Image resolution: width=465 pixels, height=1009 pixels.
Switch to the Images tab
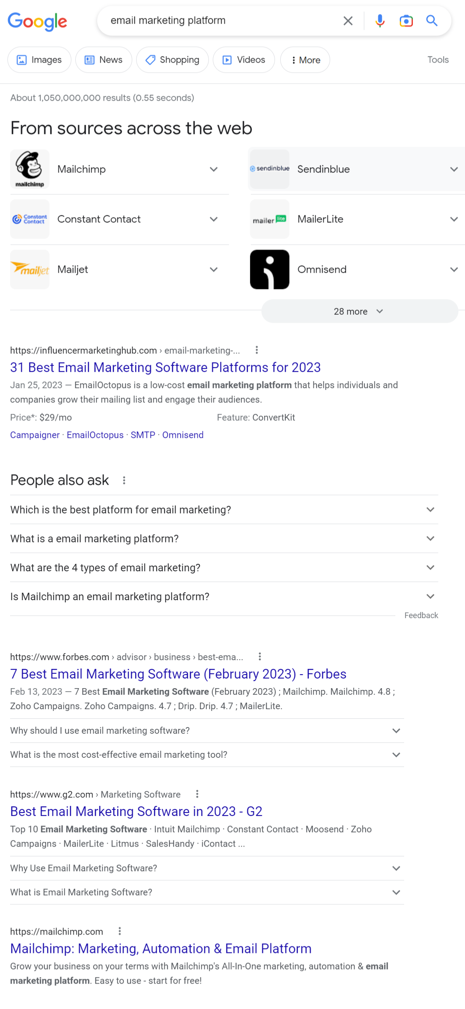[39, 60]
